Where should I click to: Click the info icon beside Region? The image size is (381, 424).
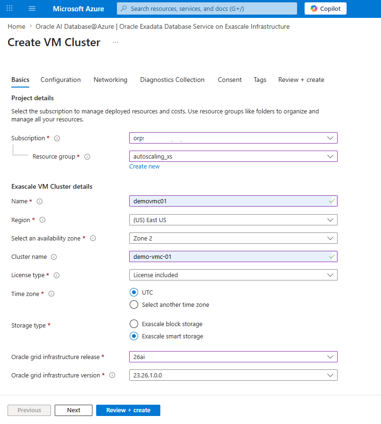[x=42, y=220]
